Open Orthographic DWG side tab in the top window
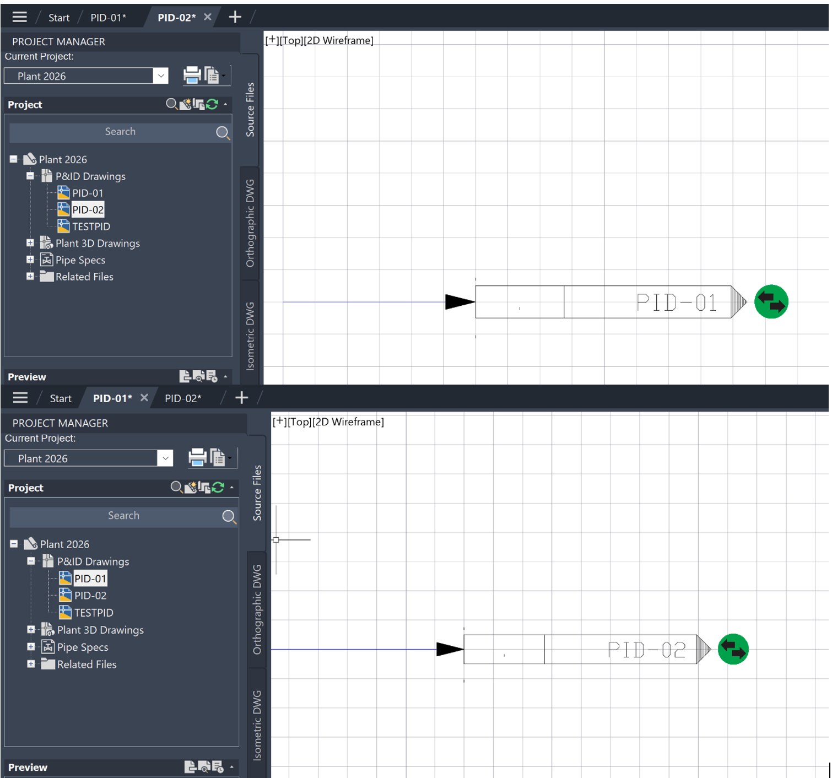Viewport: 832px width, 778px height. [250, 223]
